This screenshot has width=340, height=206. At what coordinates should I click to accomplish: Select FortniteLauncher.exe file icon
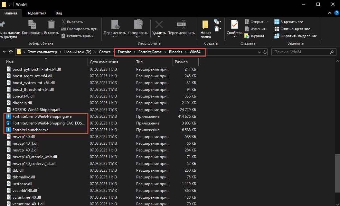pos(8,130)
